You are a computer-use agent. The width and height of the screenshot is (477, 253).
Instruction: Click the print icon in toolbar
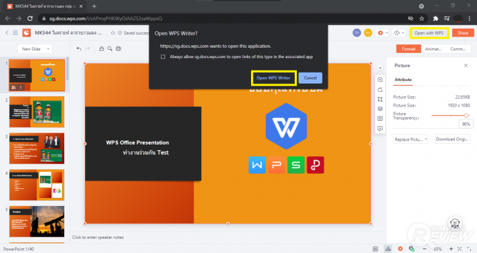pyautogui.click(x=119, y=49)
